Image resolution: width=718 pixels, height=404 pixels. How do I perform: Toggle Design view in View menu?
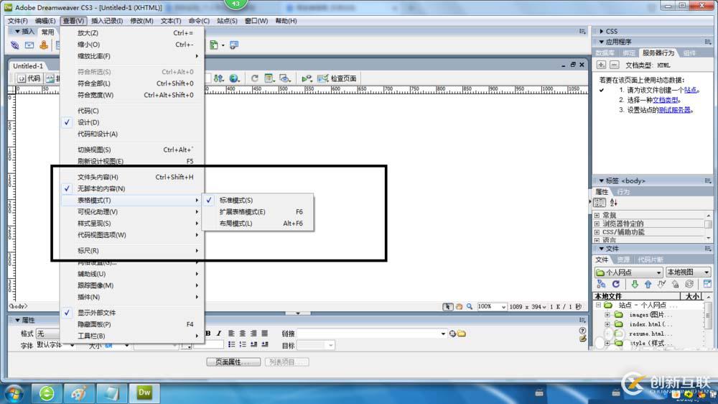[132, 122]
